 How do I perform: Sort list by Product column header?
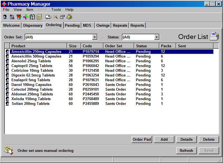tap(38, 46)
